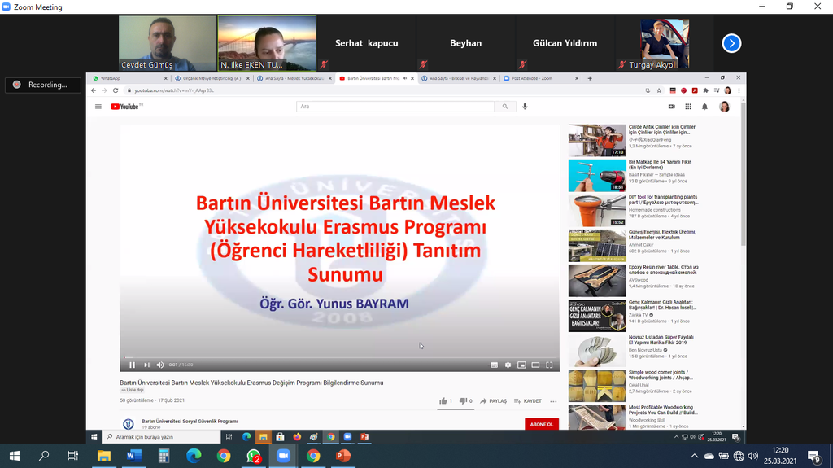Open the Epoxy Resin river Table thumbnail

(x=597, y=281)
